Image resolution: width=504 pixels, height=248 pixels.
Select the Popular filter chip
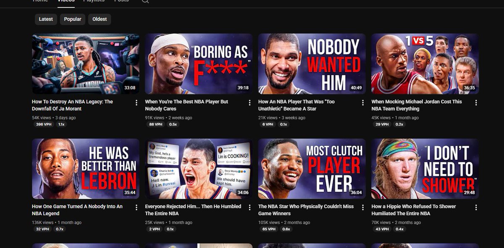pyautogui.click(x=73, y=19)
